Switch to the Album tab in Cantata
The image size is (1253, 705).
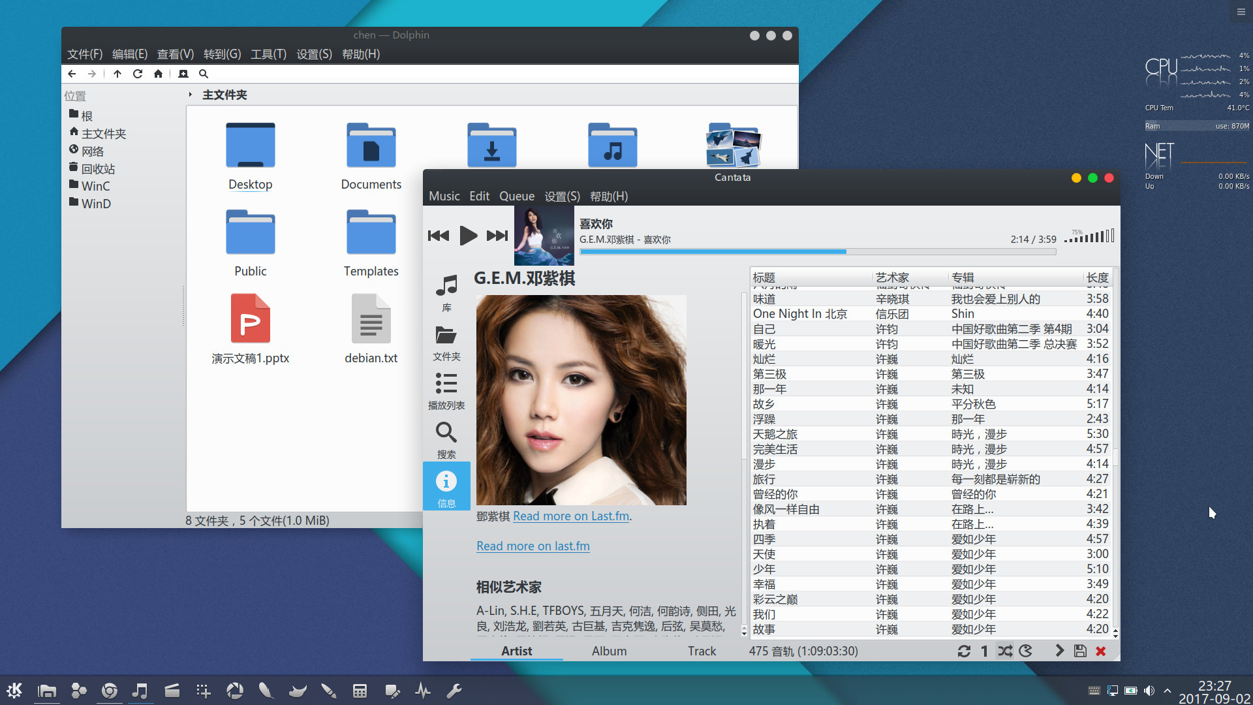pos(609,651)
